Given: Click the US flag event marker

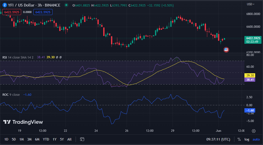Looking at the screenshot, I should click(226, 50).
